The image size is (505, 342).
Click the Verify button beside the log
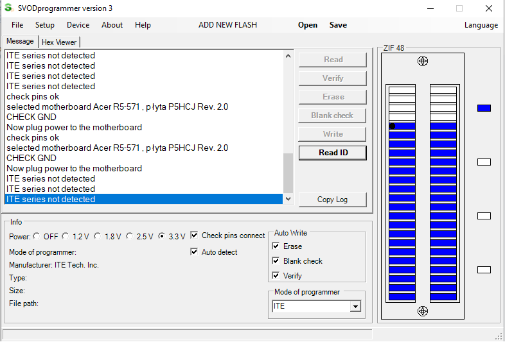click(333, 78)
